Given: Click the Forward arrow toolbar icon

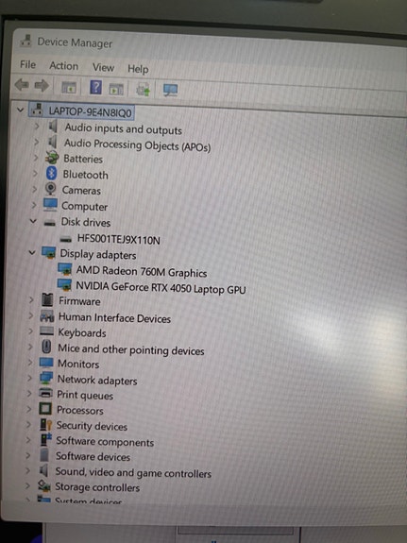Looking at the screenshot, I should 42,85.
